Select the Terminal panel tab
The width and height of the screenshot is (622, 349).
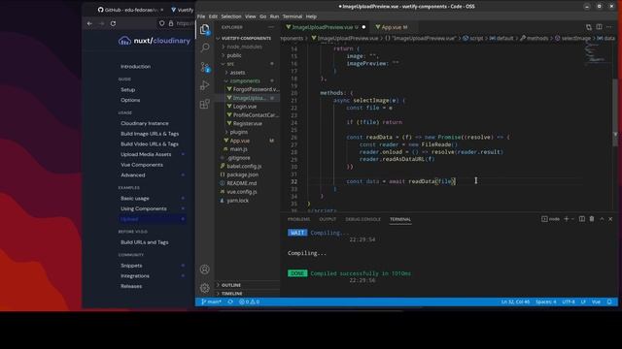pos(400,219)
